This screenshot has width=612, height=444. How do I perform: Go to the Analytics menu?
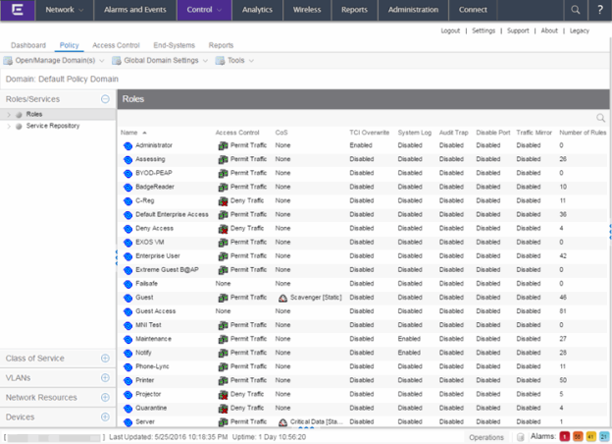[257, 10]
